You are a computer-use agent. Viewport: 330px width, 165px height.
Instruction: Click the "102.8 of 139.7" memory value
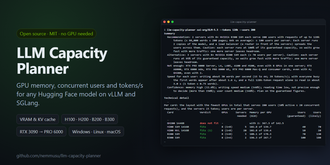coord(260,127)
